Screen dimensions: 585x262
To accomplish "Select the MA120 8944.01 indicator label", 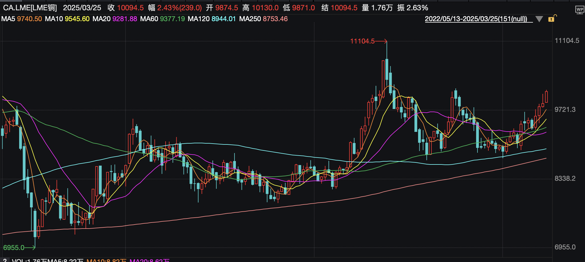I will coord(212,19).
